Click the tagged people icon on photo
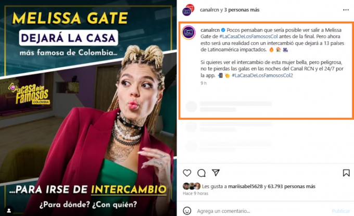Image resolution: width=354 pixels, height=216 pixels. point(9,211)
